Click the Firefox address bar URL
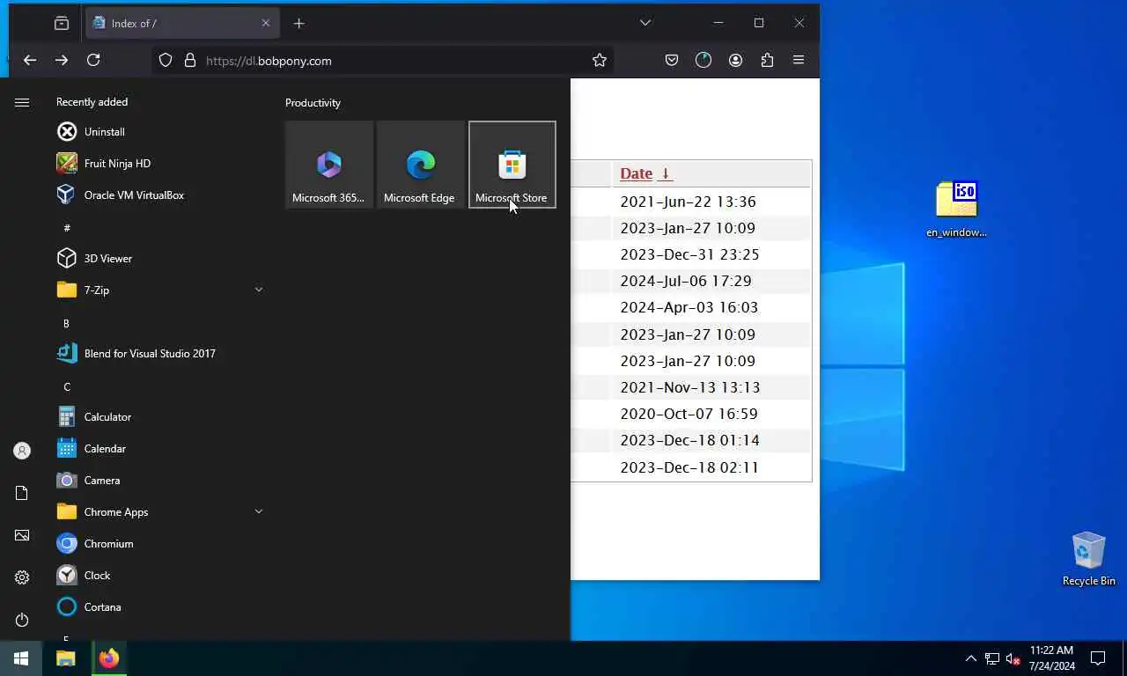1127x676 pixels. 269,61
